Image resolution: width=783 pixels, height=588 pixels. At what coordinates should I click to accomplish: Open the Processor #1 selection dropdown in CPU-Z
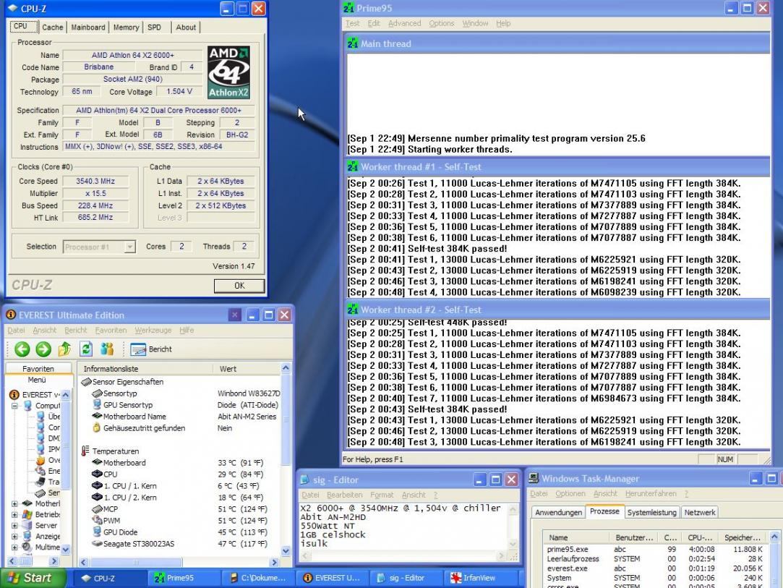point(130,247)
